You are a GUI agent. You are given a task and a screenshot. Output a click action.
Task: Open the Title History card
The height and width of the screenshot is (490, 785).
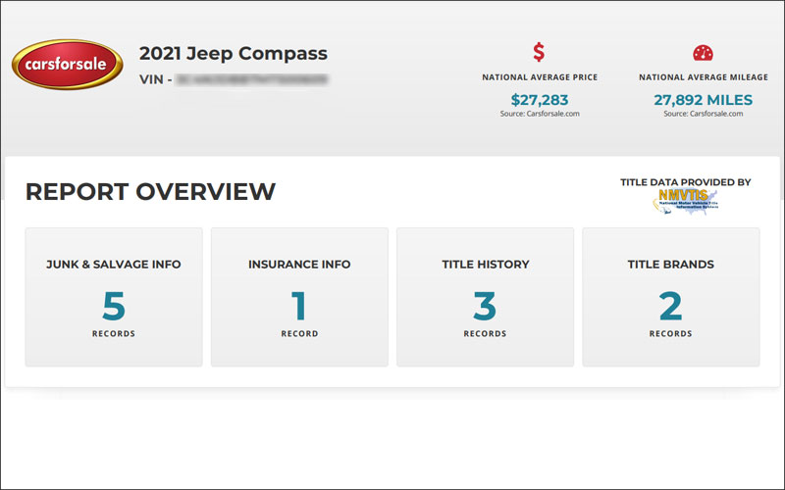485,297
